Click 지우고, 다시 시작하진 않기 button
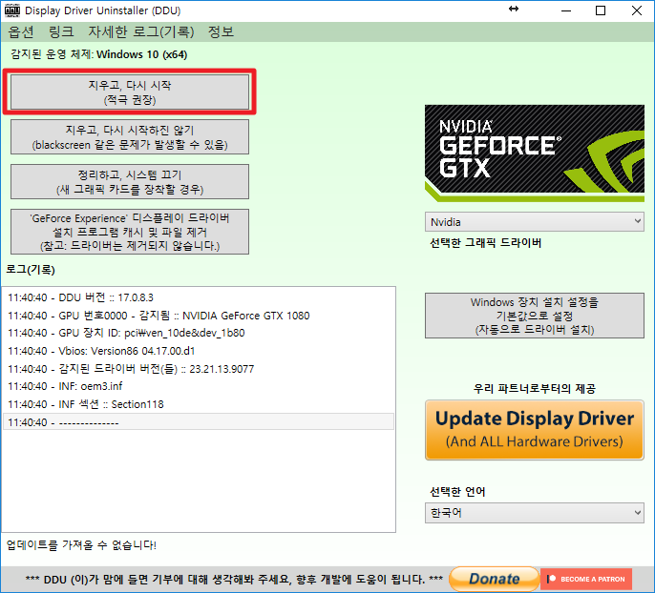The height and width of the screenshot is (593, 655). pos(130,137)
